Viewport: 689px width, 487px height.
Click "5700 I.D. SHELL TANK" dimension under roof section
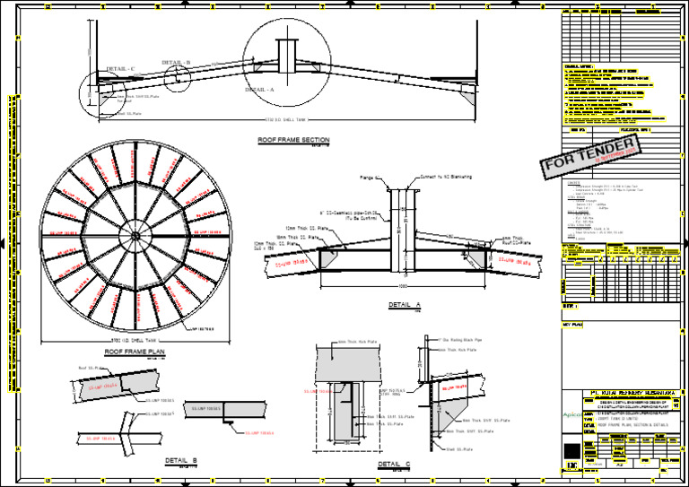[285, 119]
